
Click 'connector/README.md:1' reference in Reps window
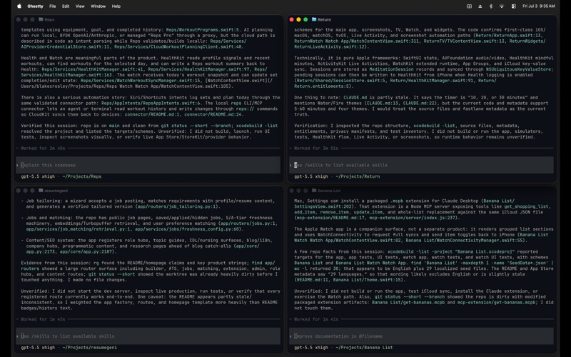(152, 114)
